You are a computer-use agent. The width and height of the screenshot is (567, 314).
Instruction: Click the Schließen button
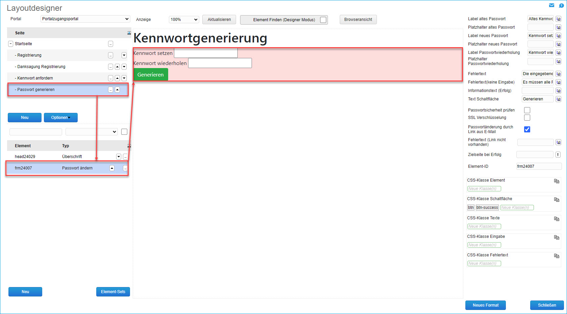(547, 305)
